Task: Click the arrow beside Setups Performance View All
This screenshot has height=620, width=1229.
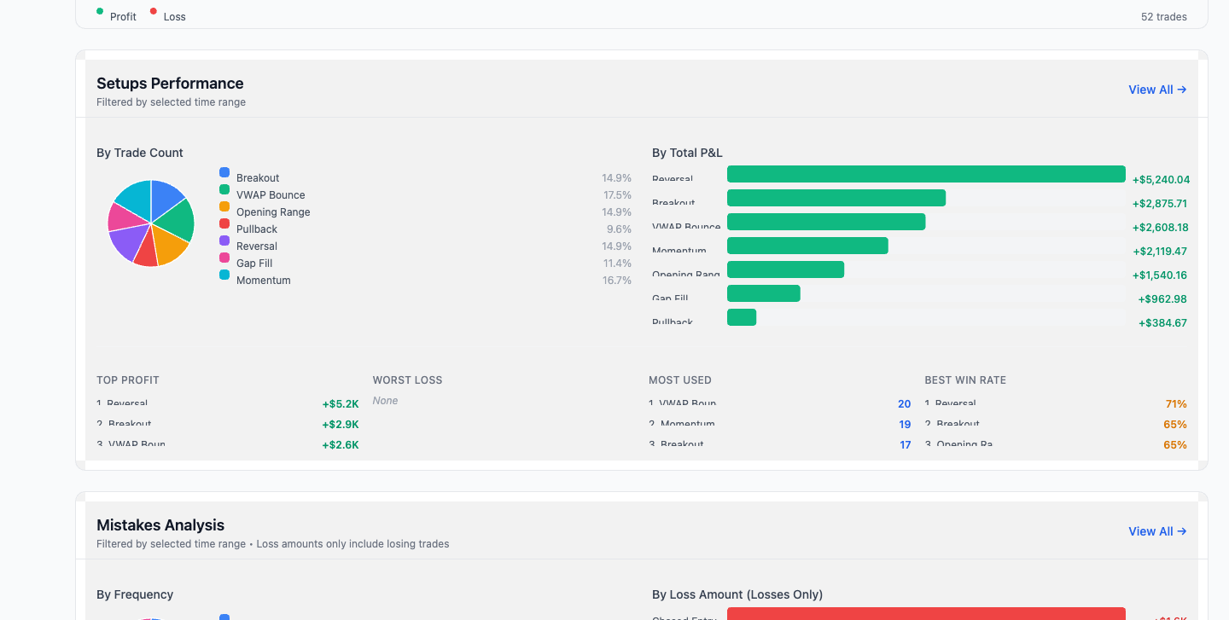Action: tap(1181, 90)
